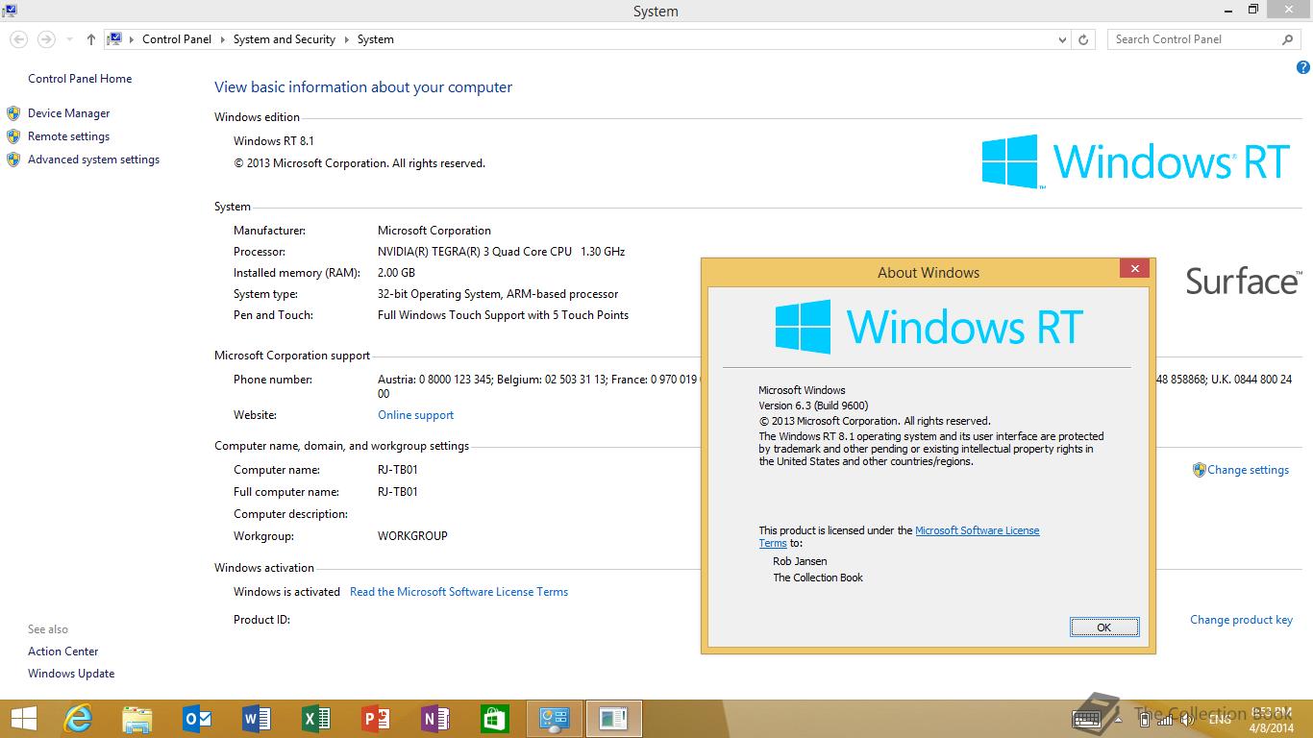
Task: Click Change settings for computer name
Action: coord(1248,470)
